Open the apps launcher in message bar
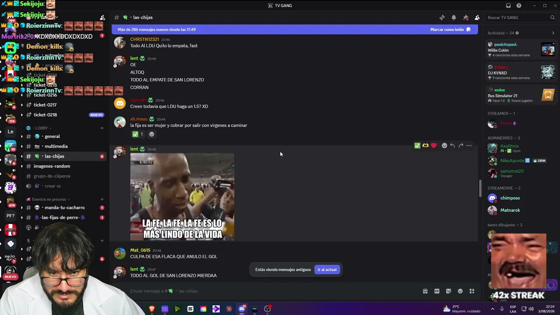Image resolution: width=560 pixels, height=315 pixels. coord(472,291)
